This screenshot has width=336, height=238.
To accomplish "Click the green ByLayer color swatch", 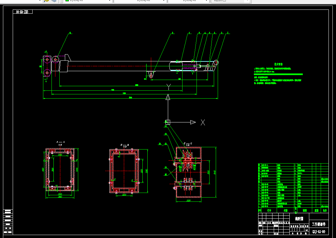I will point(67,1).
